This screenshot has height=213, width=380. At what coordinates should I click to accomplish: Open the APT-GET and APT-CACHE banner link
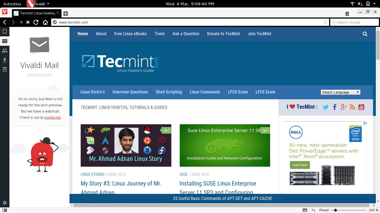pyautogui.click(x=223, y=198)
